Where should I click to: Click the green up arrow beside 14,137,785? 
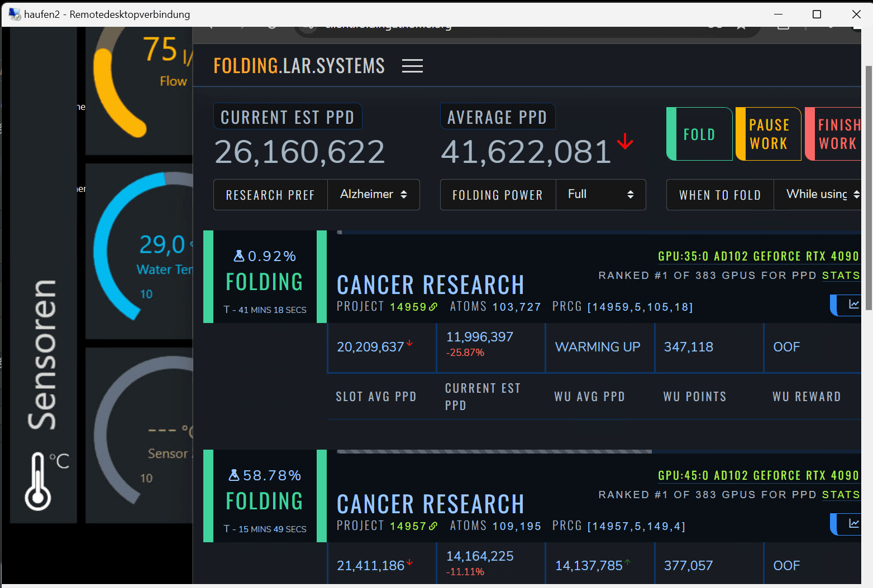(628, 562)
